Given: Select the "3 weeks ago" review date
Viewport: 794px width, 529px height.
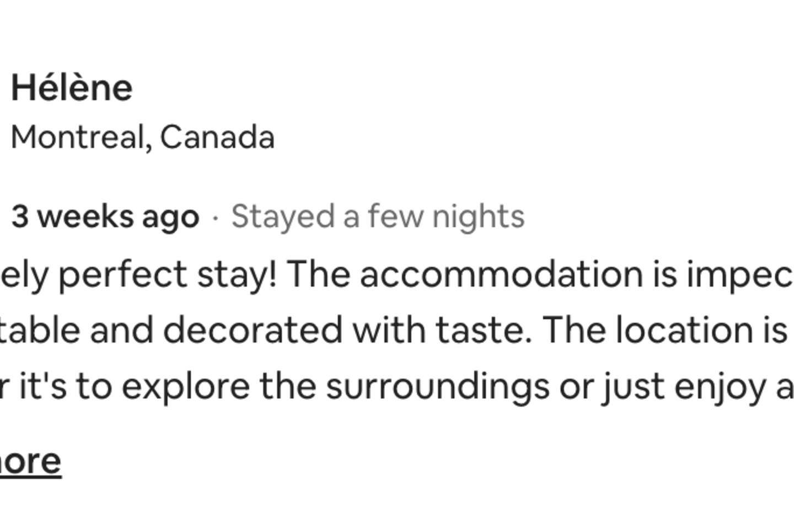Looking at the screenshot, I should [105, 216].
